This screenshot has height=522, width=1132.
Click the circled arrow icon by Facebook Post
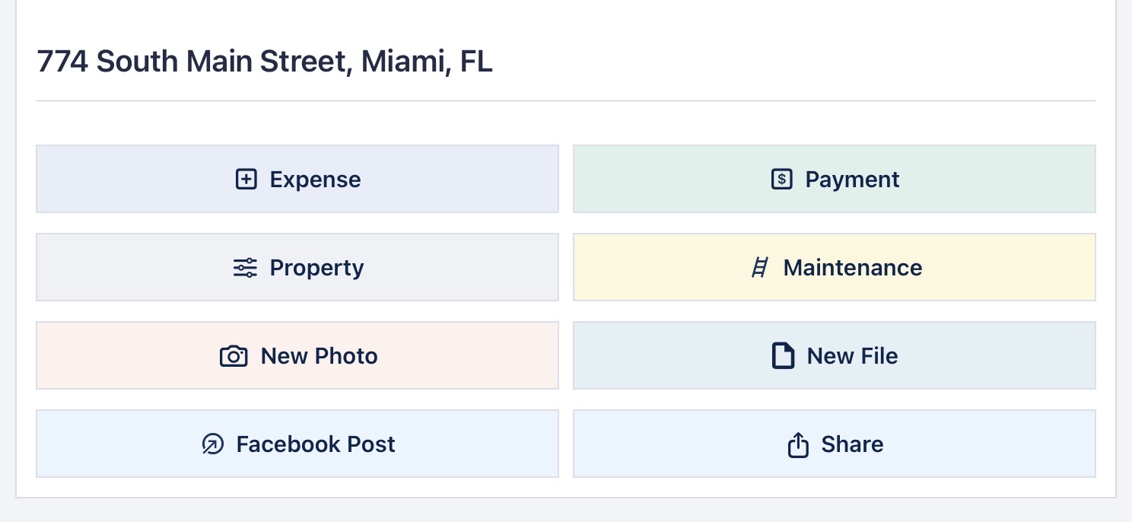coord(213,444)
